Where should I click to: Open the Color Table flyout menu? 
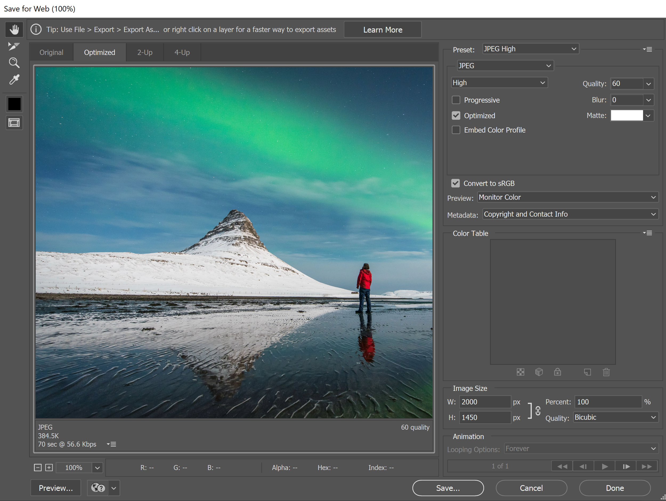tap(648, 233)
